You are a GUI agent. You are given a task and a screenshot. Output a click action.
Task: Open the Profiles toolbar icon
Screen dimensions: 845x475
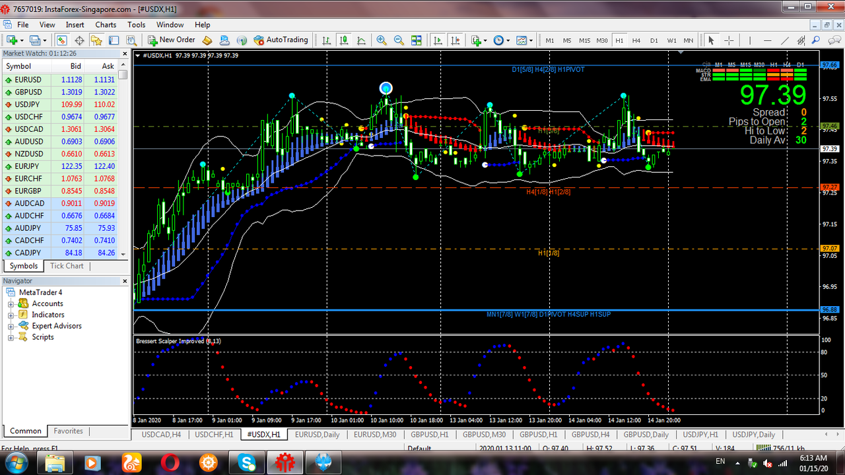34,40
